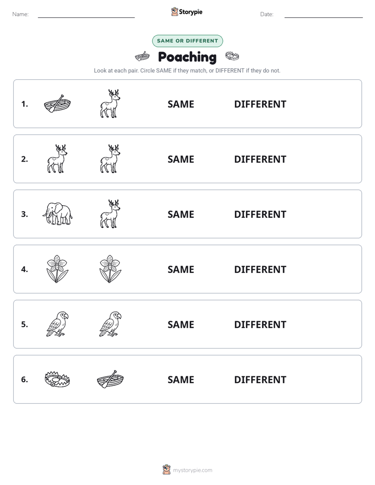Click the left deer picture in row 2
The height and width of the screenshot is (485, 375).
click(57, 159)
